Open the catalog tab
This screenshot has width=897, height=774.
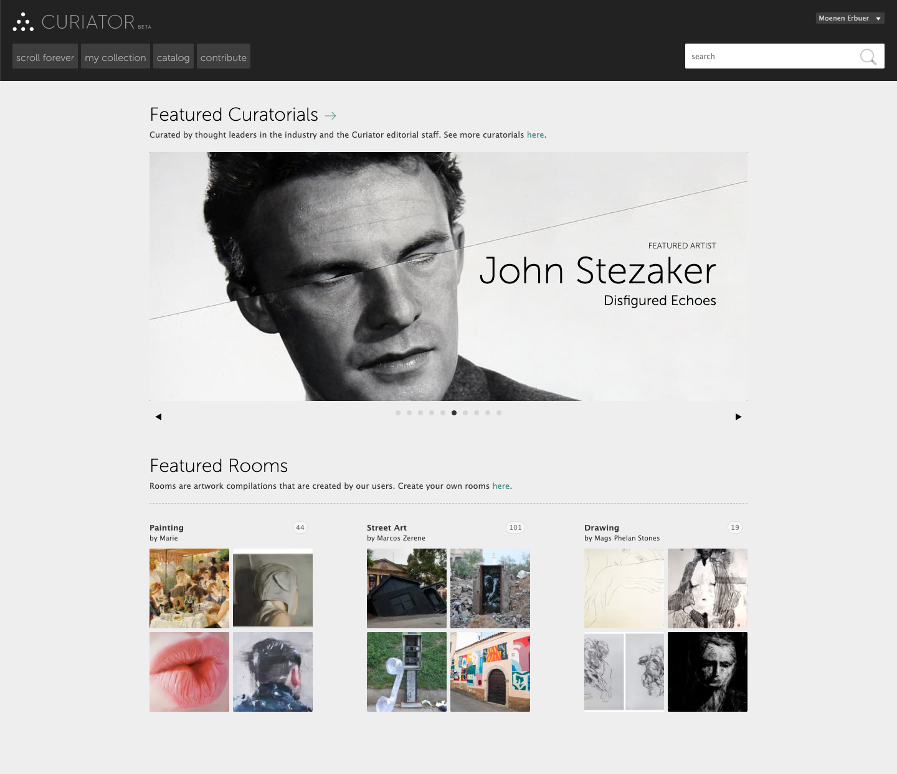173,56
